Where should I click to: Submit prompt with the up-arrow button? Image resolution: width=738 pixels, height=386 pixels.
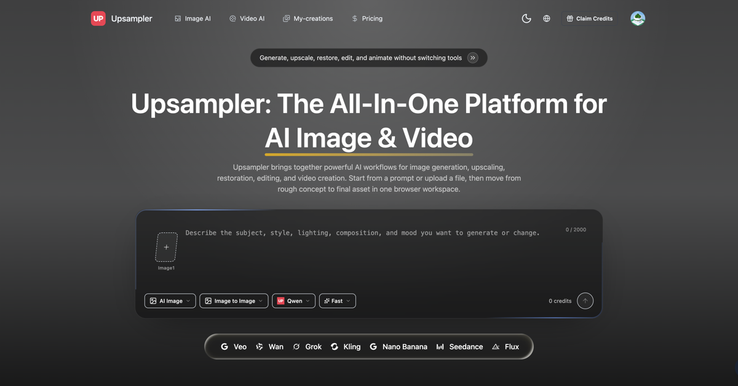pyautogui.click(x=585, y=301)
